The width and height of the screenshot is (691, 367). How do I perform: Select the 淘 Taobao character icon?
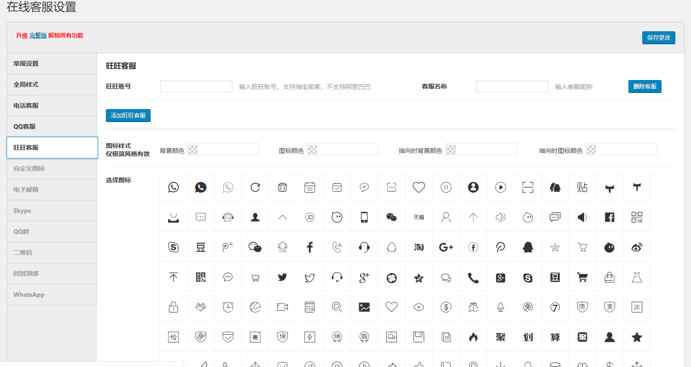(419, 247)
